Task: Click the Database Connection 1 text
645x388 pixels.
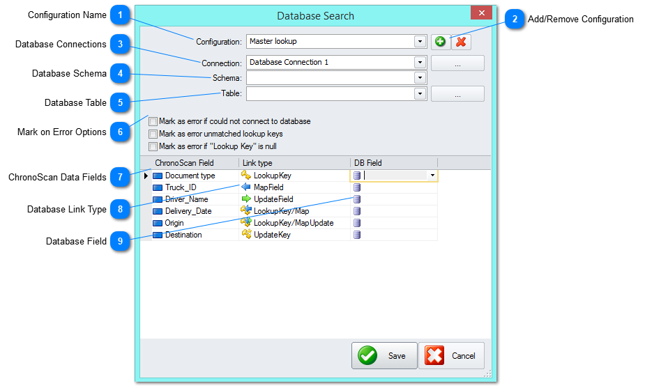Action: click(289, 62)
